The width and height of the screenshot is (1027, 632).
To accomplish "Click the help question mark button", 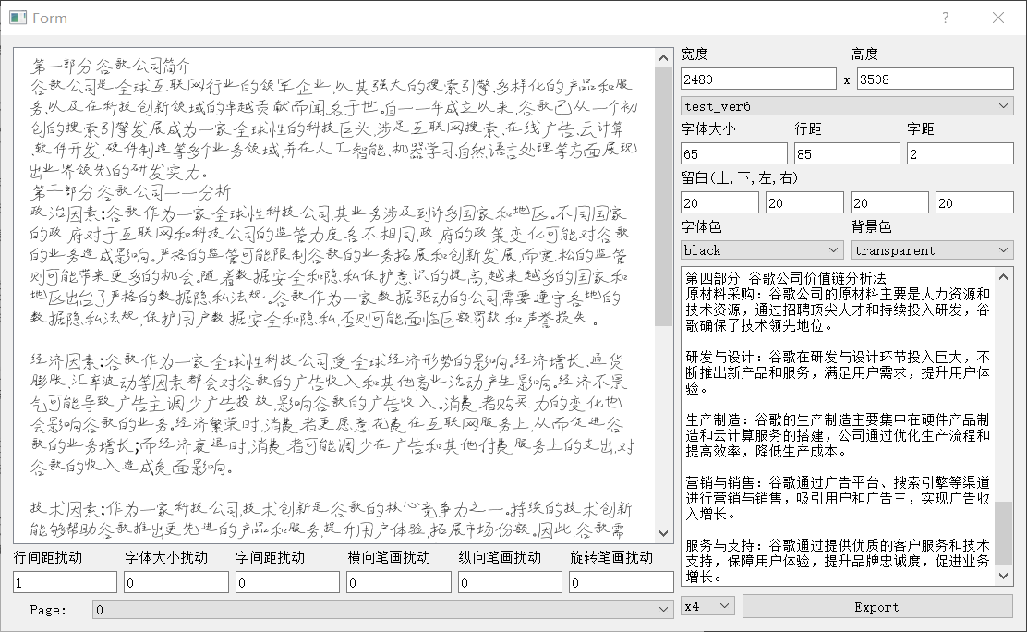I will pos(945,18).
